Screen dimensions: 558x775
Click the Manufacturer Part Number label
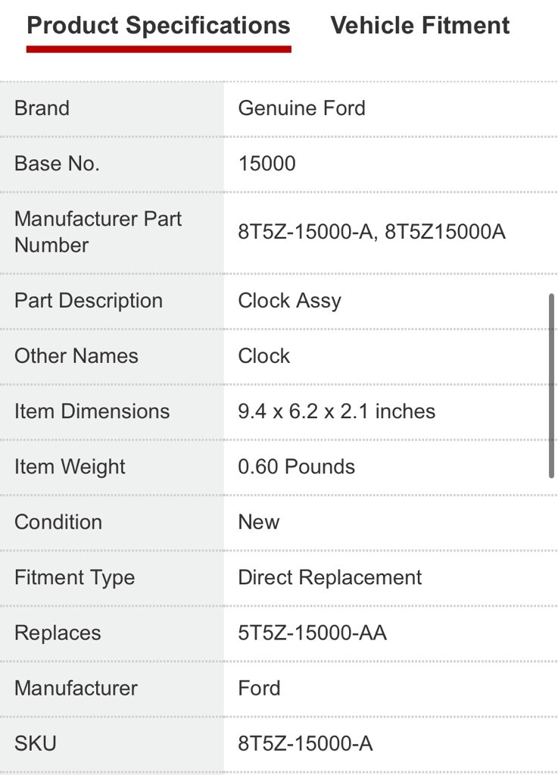click(98, 232)
